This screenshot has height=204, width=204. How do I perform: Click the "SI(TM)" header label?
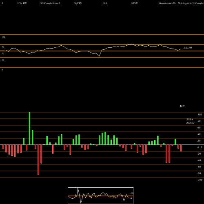(x=78, y=3)
